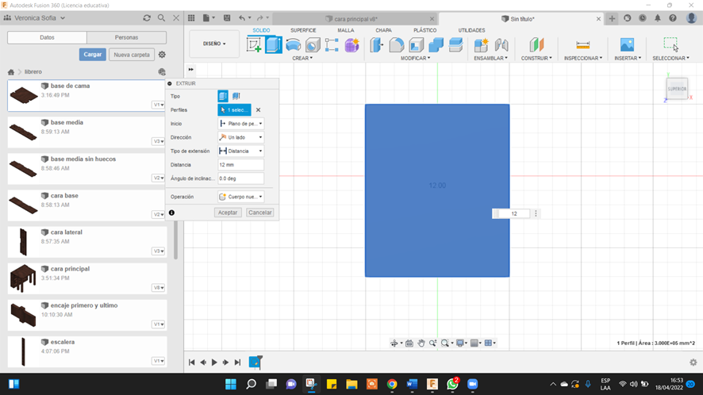
Task: Open the Operación Cuerpo nuevo dropdown
Action: tap(240, 197)
